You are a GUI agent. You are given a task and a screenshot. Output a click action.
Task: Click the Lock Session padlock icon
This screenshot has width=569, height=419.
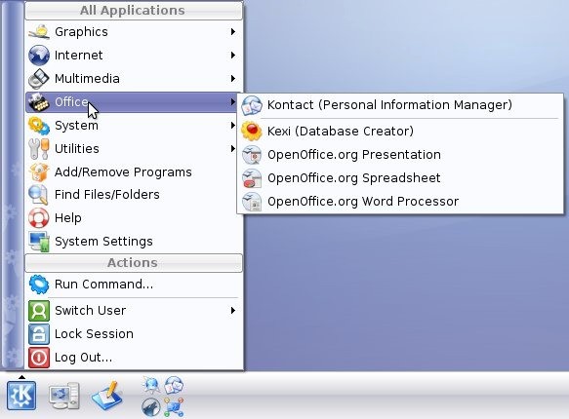tap(39, 334)
